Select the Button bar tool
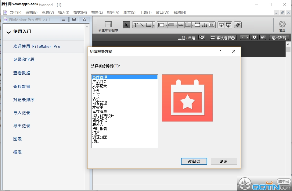The width and height of the screenshot is (292, 191). [181, 25]
